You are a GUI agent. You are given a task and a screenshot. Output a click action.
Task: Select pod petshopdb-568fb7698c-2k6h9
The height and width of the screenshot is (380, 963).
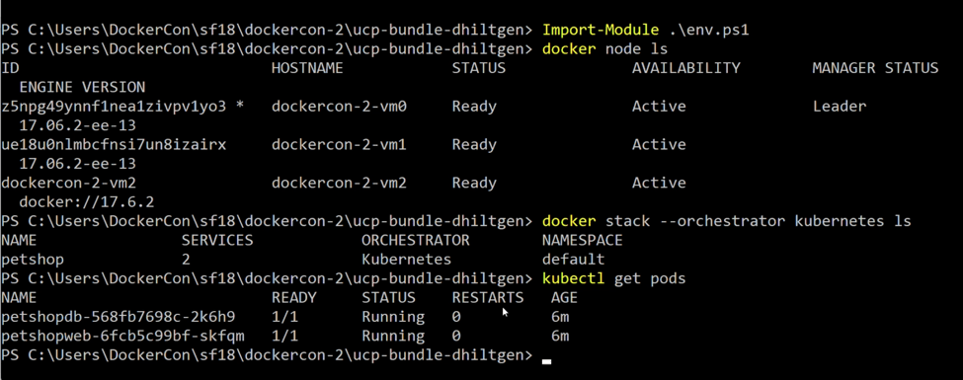tap(119, 317)
